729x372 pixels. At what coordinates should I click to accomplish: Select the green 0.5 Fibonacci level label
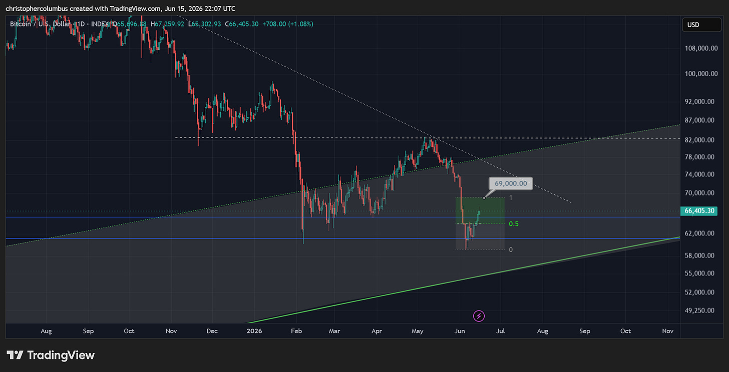tap(514, 224)
